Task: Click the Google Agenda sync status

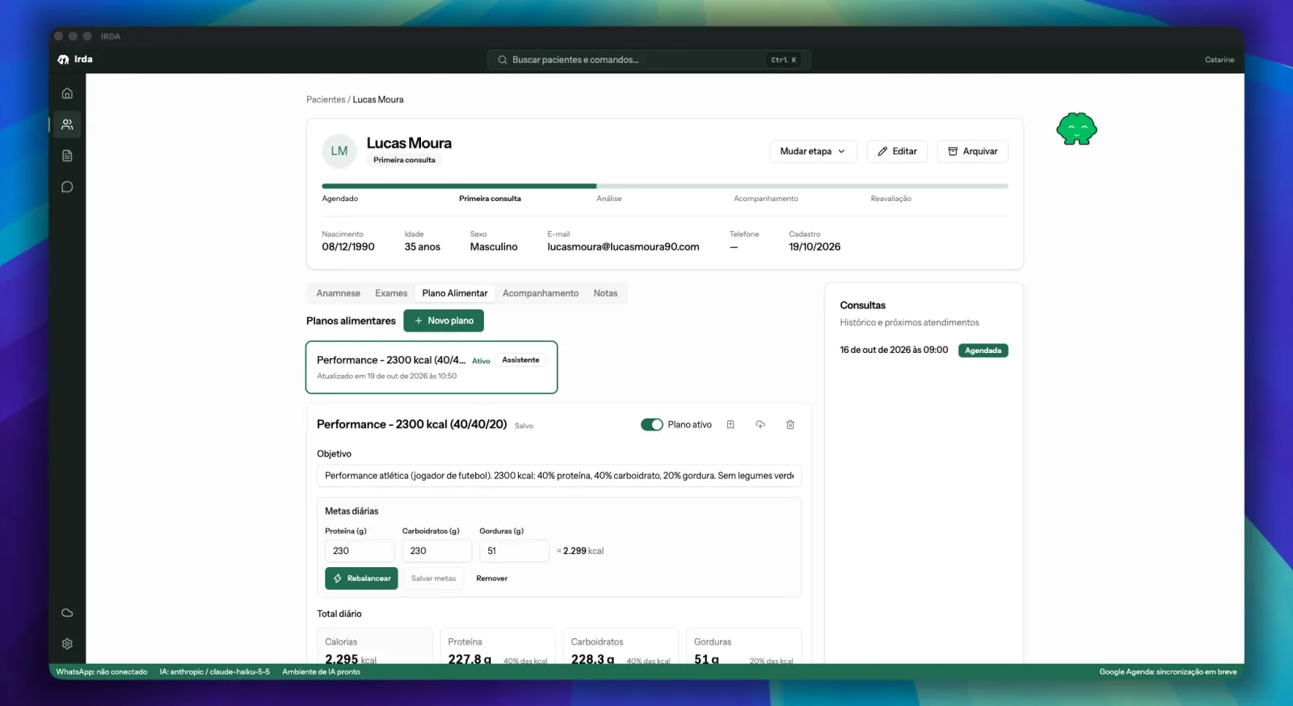Action: 1168,672
